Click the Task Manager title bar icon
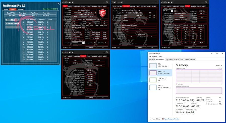 pyautogui.click(x=149, y=54)
